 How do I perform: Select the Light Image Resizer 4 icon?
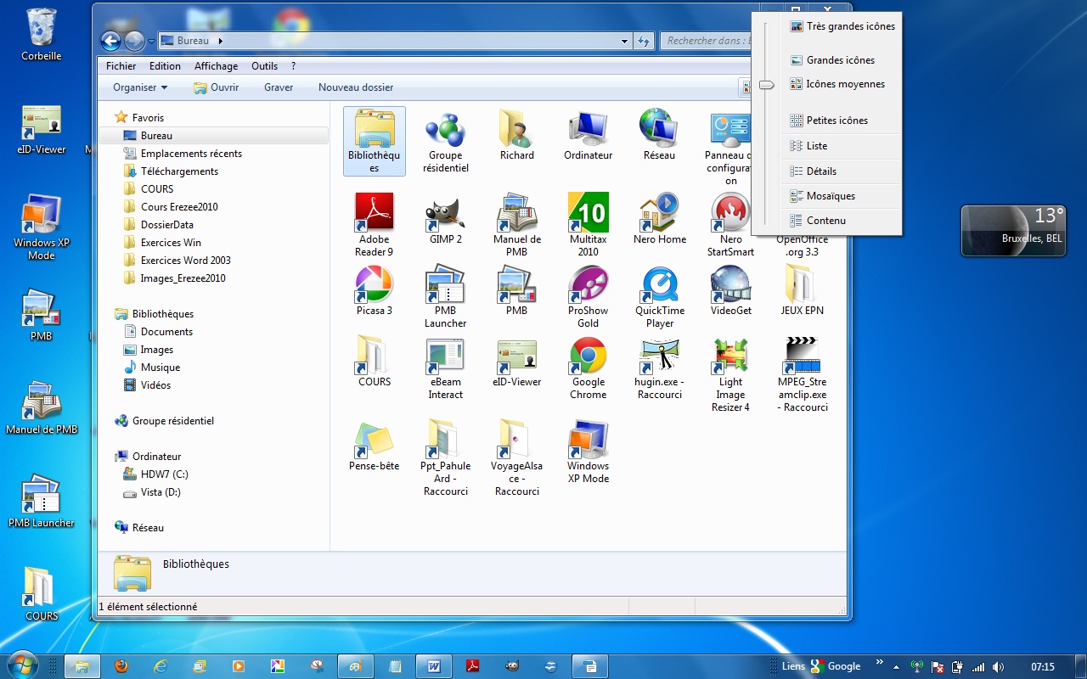(x=730, y=374)
